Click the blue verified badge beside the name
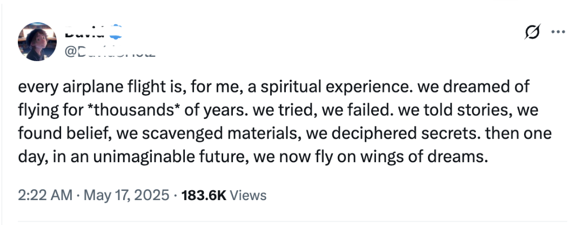The width and height of the screenshot is (577, 225). (x=116, y=31)
